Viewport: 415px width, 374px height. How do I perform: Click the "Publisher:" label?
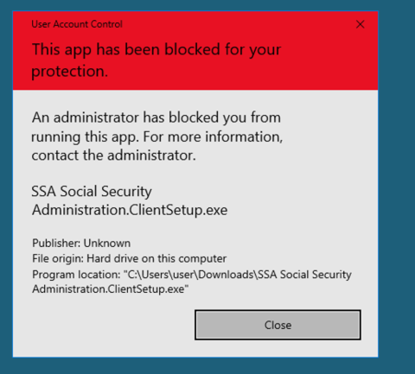tap(56, 244)
